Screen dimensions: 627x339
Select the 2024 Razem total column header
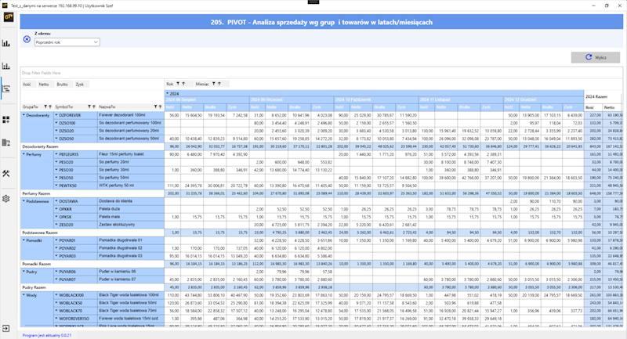[x=603, y=96]
